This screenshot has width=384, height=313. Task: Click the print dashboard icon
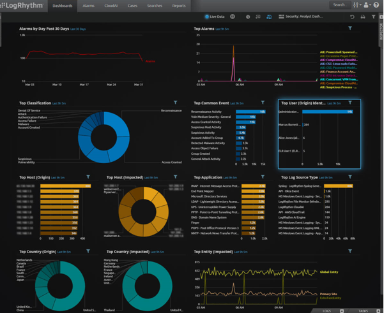tap(363, 17)
